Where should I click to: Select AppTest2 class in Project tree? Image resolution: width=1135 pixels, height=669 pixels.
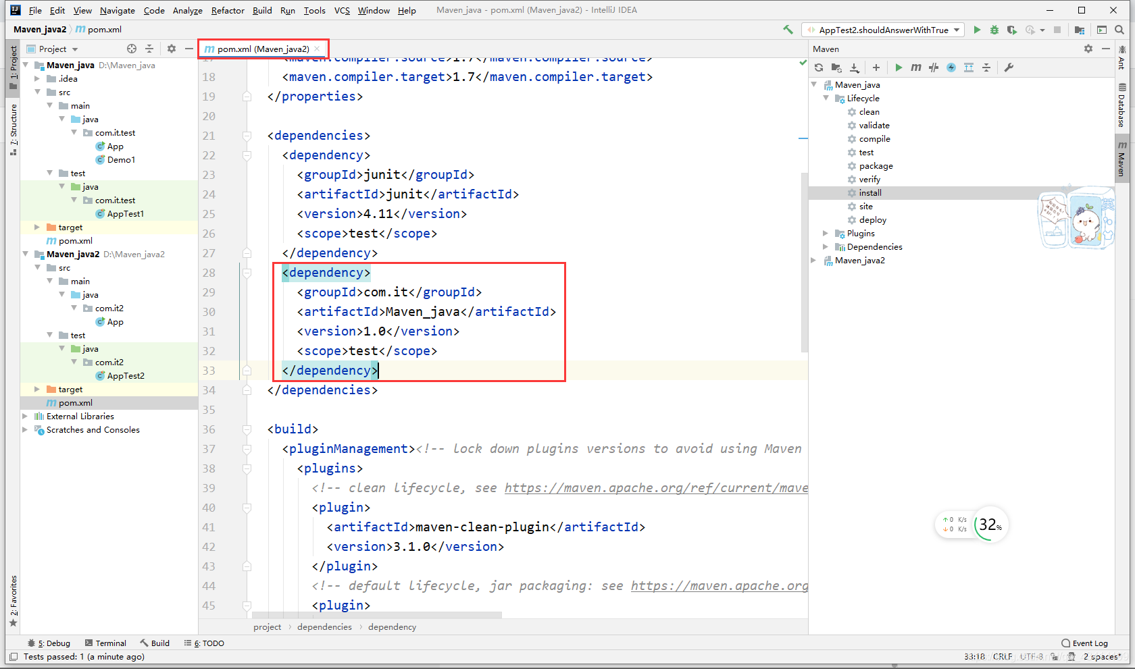[126, 376]
